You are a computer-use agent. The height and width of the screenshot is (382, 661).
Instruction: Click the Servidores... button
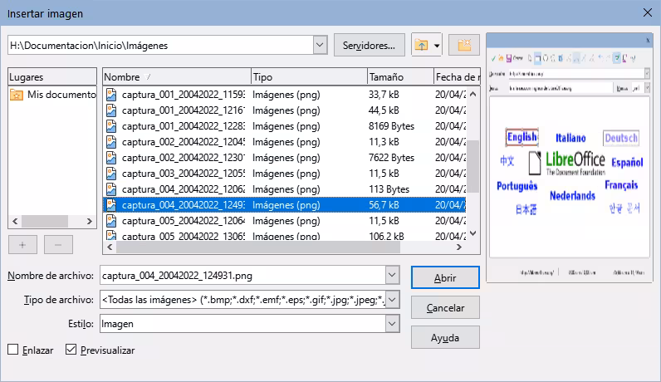pos(370,45)
